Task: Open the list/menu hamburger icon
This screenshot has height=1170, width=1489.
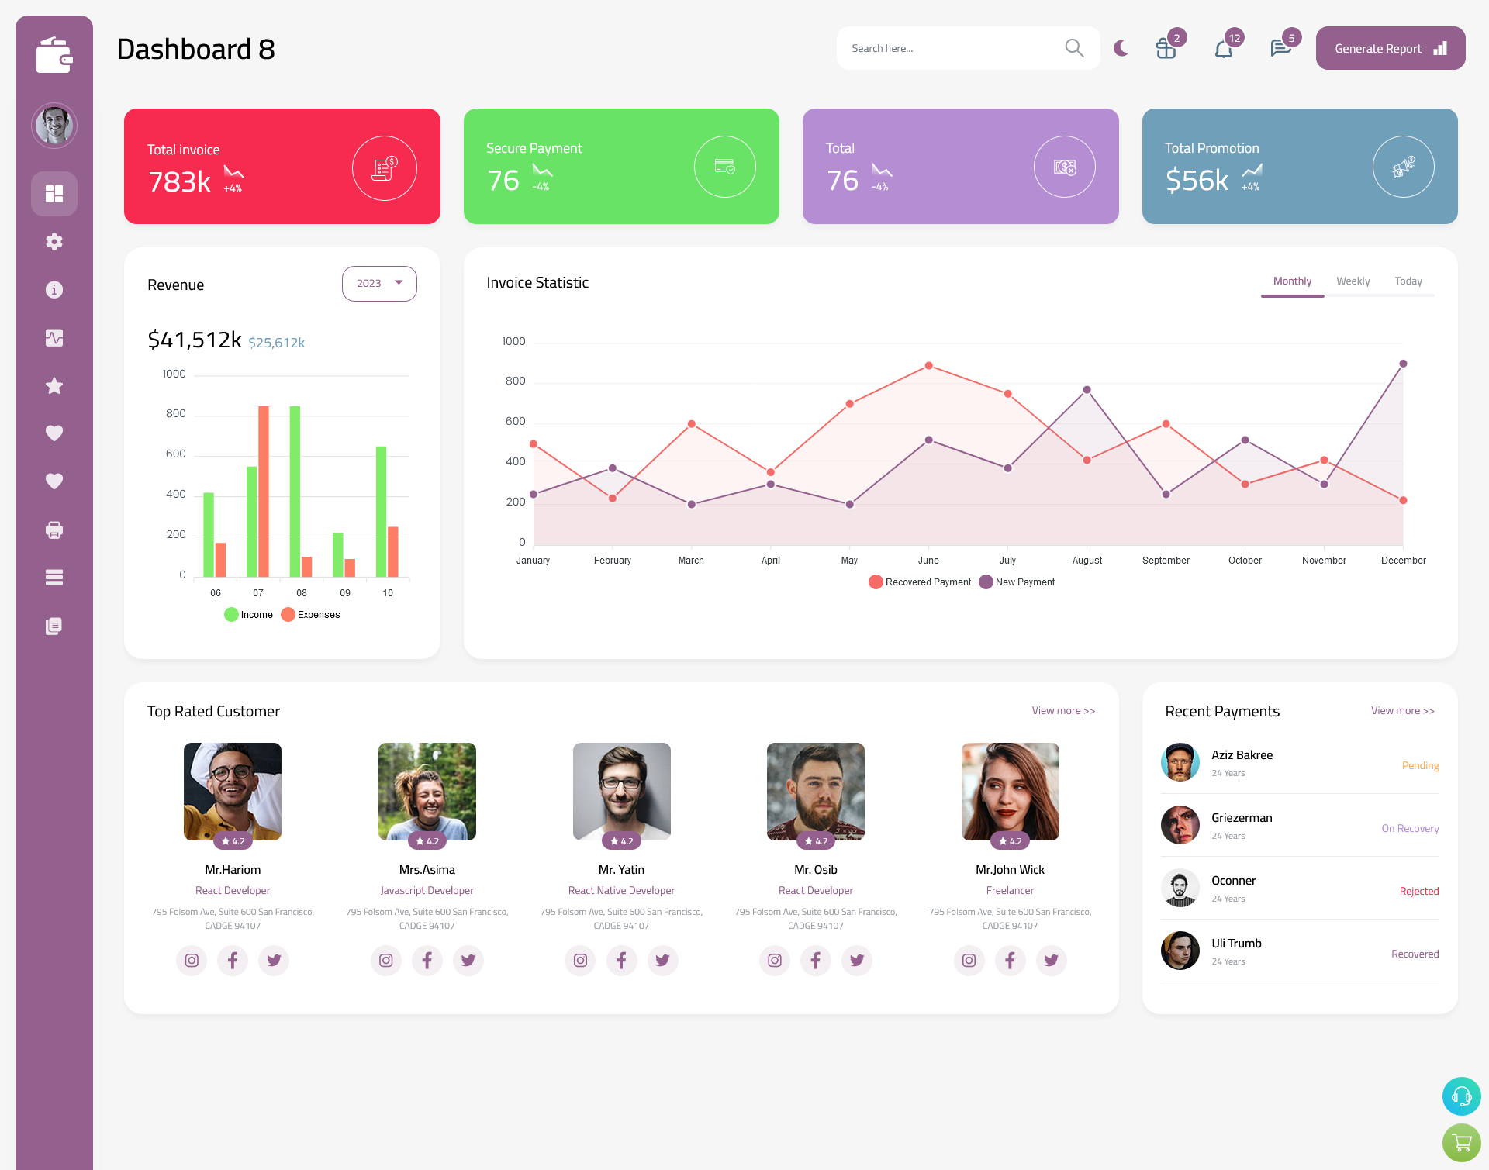Action: point(54,578)
